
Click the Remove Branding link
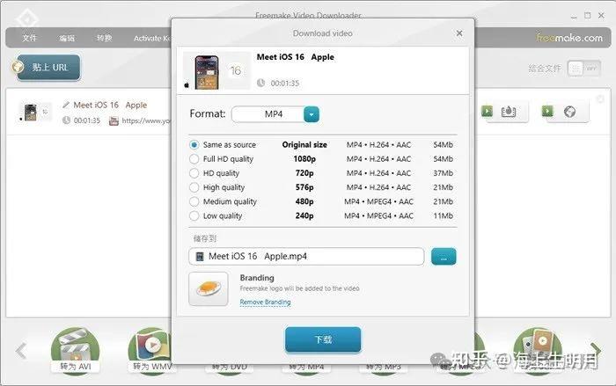(265, 302)
